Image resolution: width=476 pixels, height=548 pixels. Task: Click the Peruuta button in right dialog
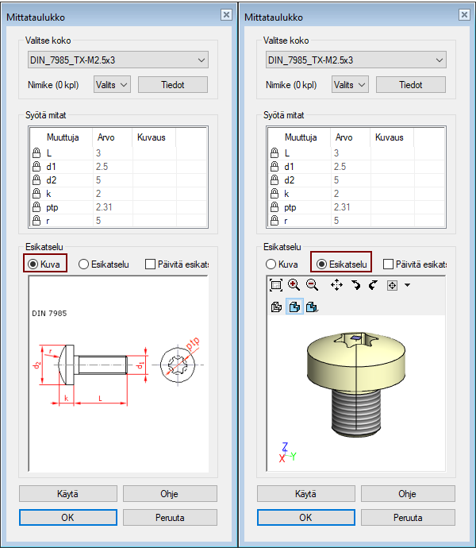[x=407, y=517]
